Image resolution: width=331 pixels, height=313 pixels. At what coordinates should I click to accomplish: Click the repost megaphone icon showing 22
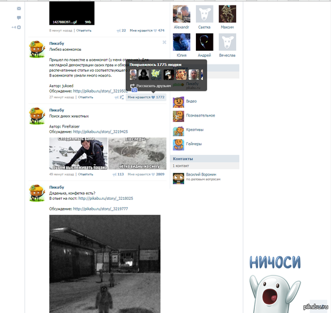(119, 30)
